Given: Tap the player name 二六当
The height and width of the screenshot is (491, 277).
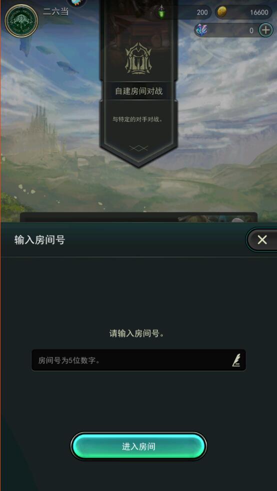Looking at the screenshot, I should 55,12.
